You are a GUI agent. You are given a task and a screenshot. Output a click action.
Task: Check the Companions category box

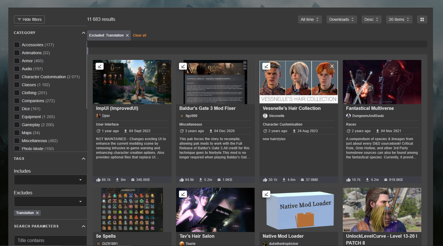(17, 101)
